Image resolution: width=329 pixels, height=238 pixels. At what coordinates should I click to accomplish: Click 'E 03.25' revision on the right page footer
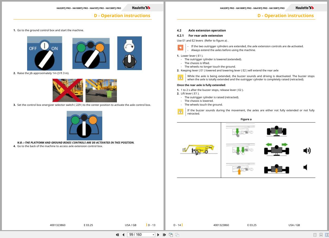[x=252, y=225]
